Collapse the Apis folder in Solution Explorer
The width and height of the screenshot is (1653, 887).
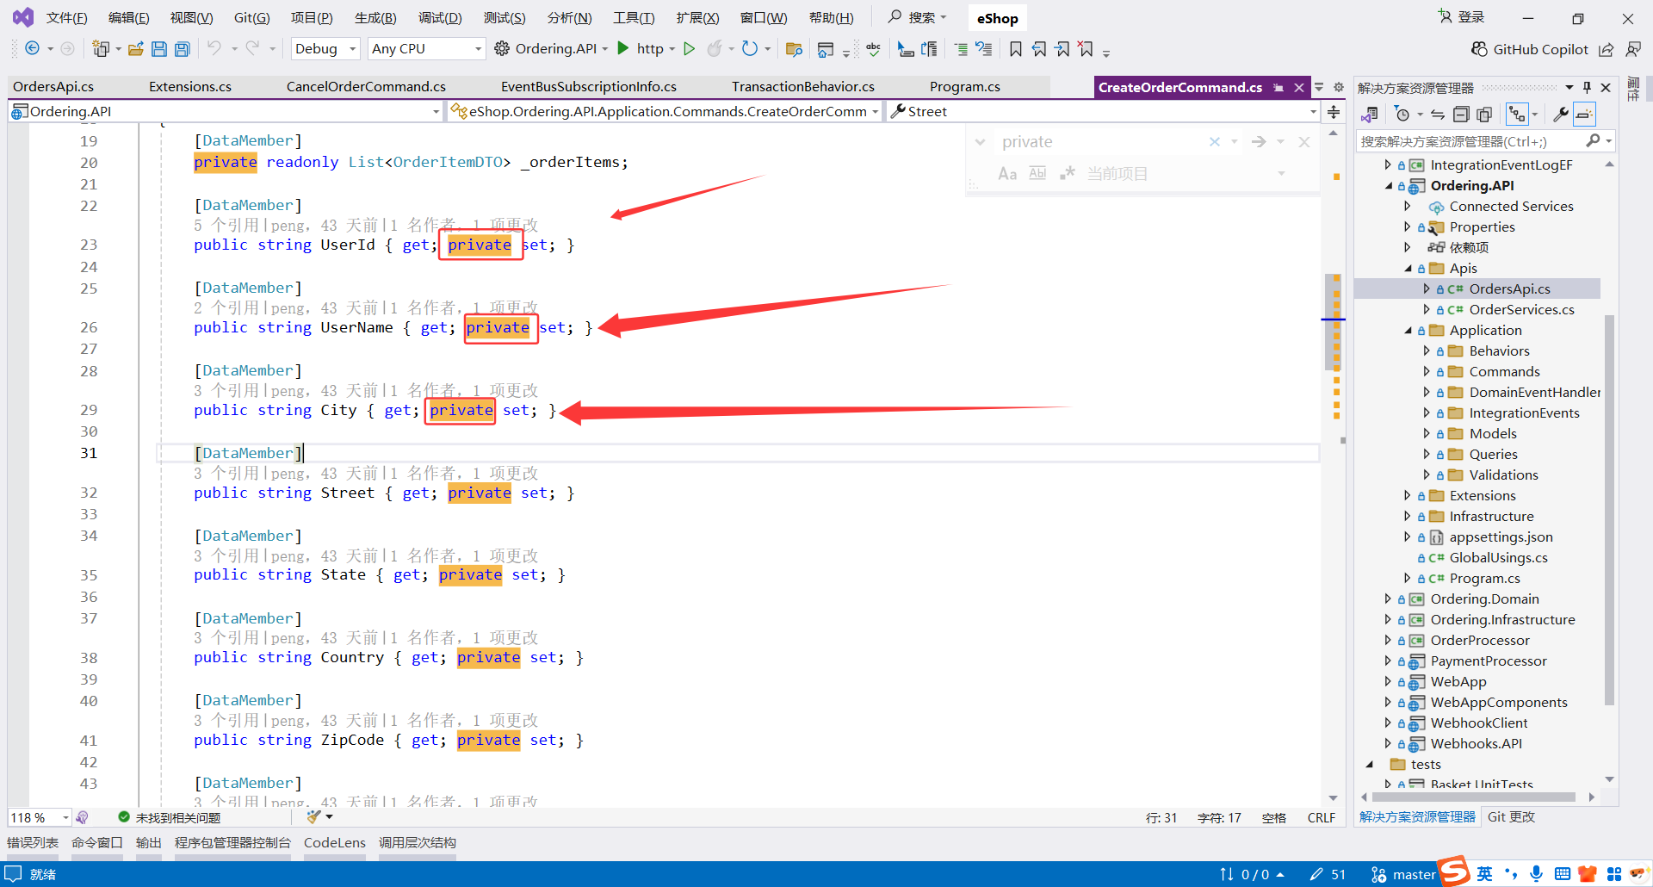point(1408,269)
